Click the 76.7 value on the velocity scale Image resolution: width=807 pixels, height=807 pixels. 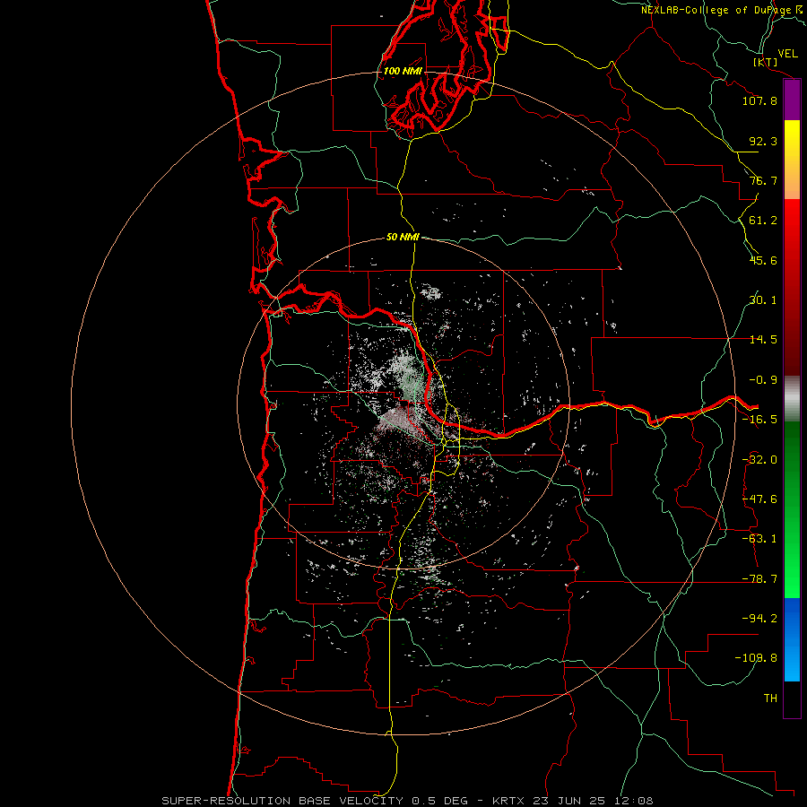763,180
